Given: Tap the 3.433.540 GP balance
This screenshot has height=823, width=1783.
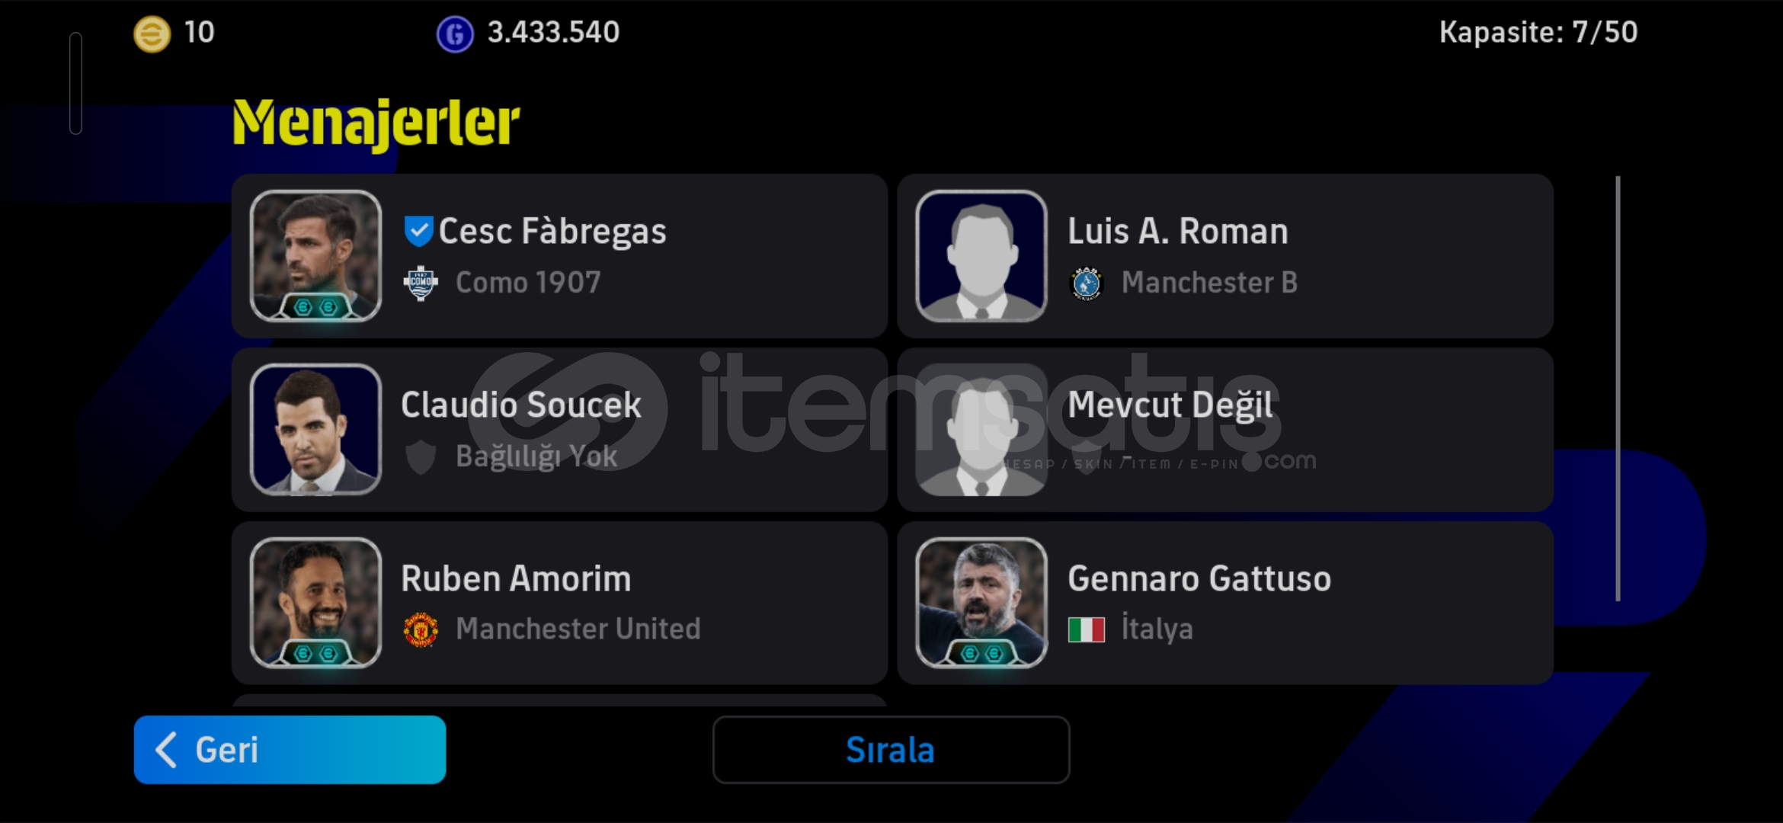Looking at the screenshot, I should [x=554, y=33].
